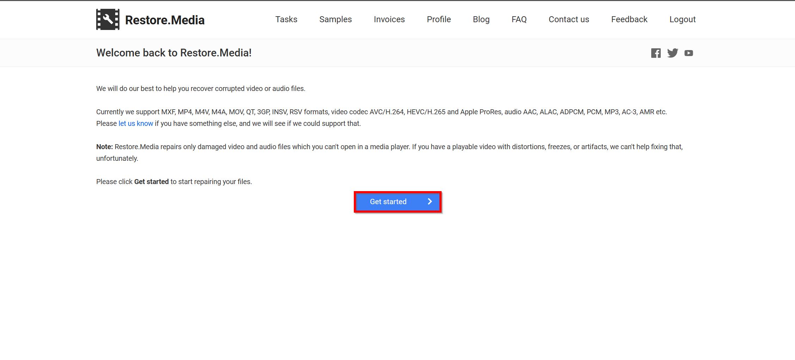Visit the Blog link in navigation
Screen dimensions: 795x360
coord(481,19)
